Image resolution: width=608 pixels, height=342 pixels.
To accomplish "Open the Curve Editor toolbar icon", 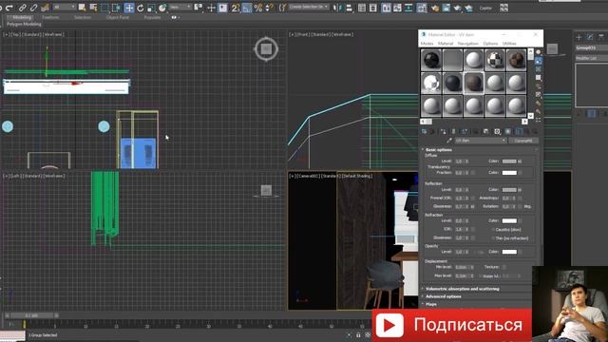I will tap(397, 8).
